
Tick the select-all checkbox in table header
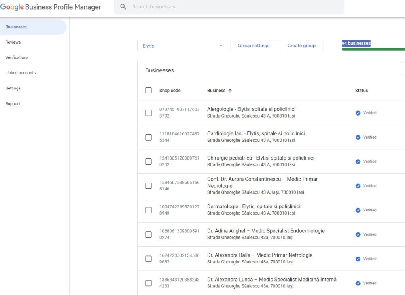click(x=148, y=90)
